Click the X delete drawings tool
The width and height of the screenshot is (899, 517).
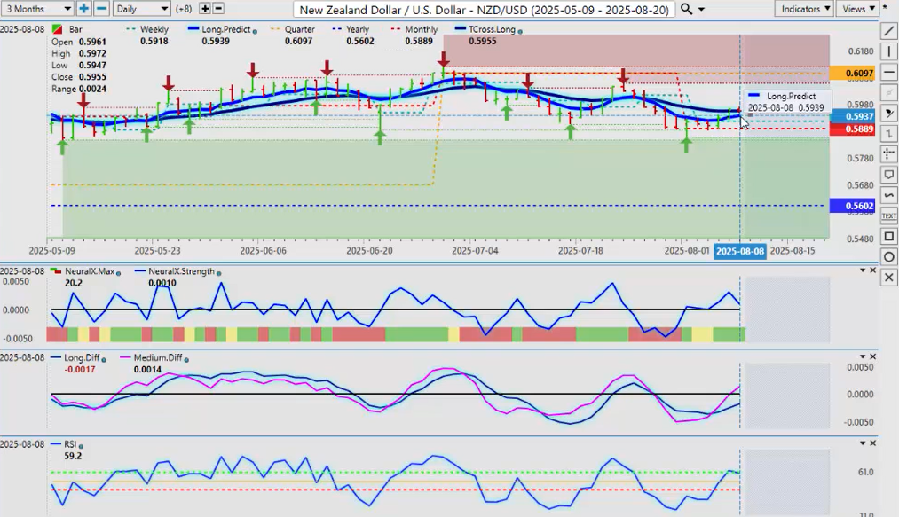(x=889, y=278)
